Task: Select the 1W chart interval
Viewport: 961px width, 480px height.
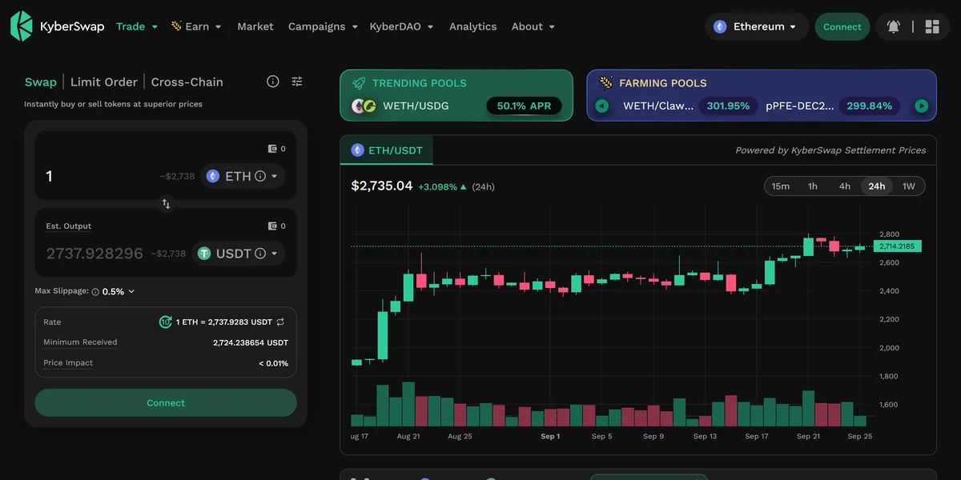Action: click(x=909, y=186)
